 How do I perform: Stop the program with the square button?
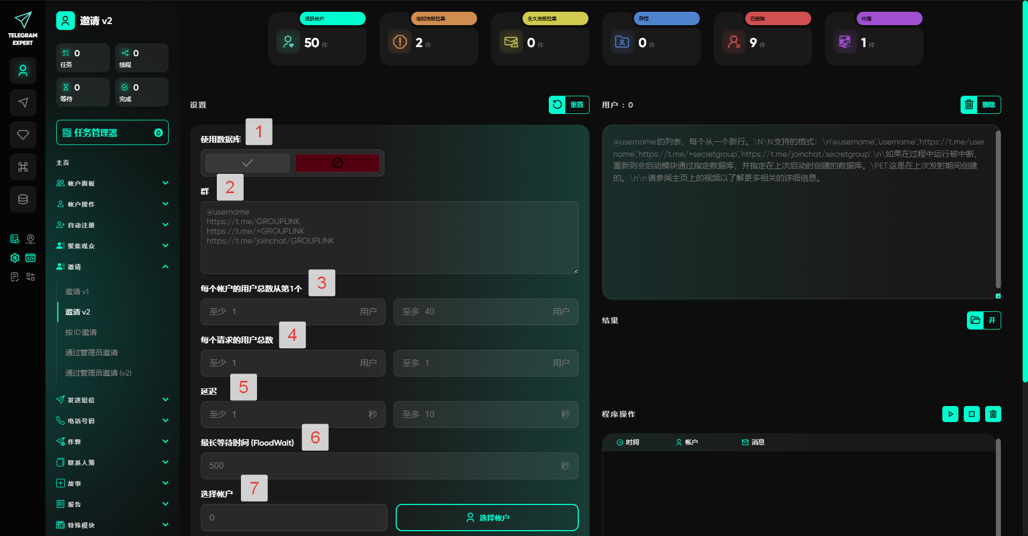pyautogui.click(x=972, y=414)
